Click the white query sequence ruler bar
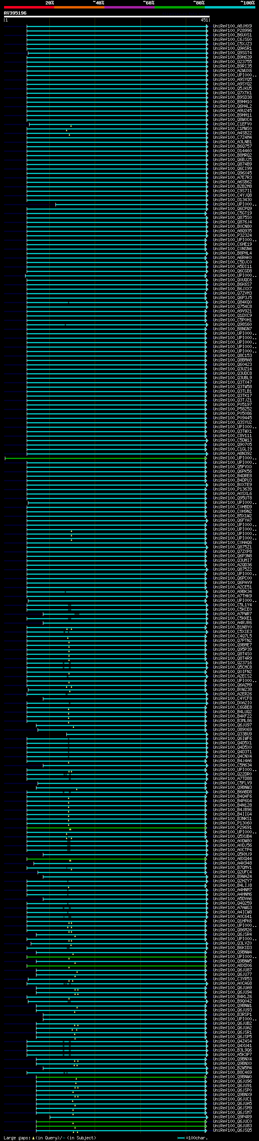 point(107,16)
